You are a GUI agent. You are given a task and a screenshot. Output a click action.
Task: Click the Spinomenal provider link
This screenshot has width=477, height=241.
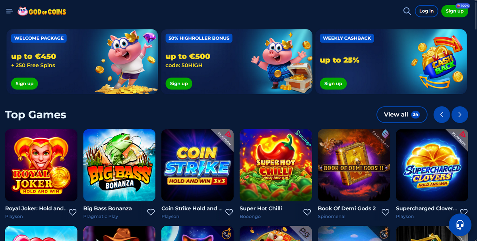pyautogui.click(x=334, y=216)
